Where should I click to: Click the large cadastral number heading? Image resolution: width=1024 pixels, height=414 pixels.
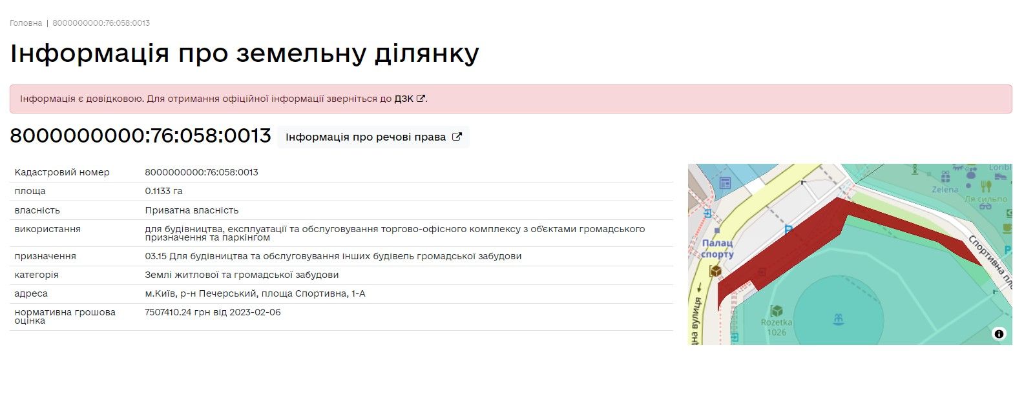pos(140,136)
